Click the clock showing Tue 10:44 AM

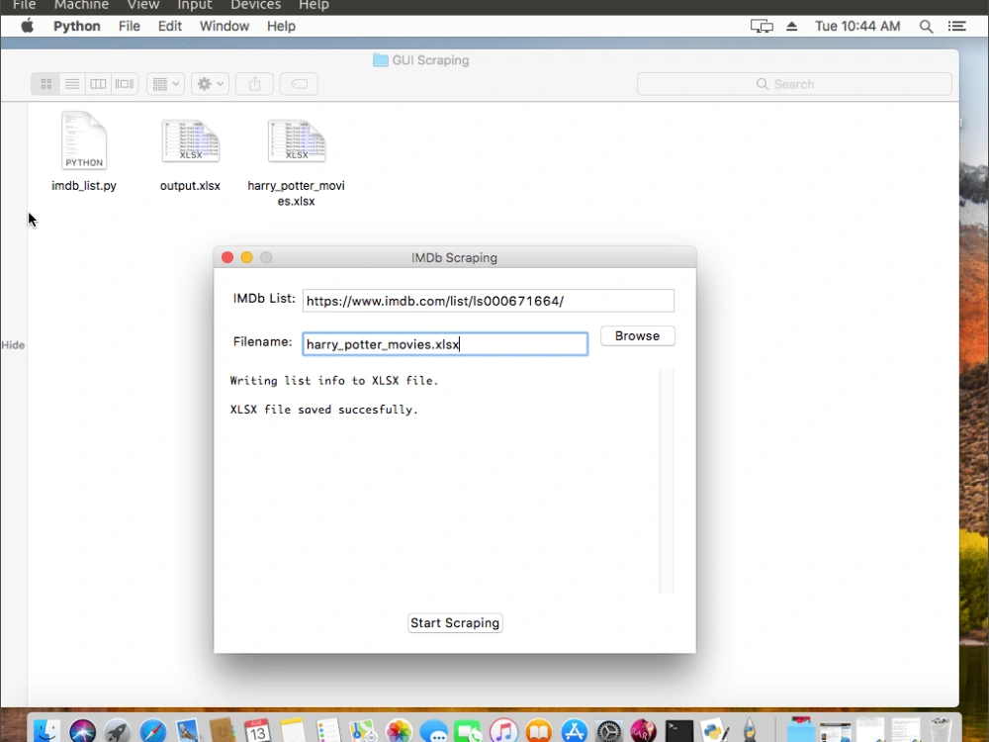[857, 26]
